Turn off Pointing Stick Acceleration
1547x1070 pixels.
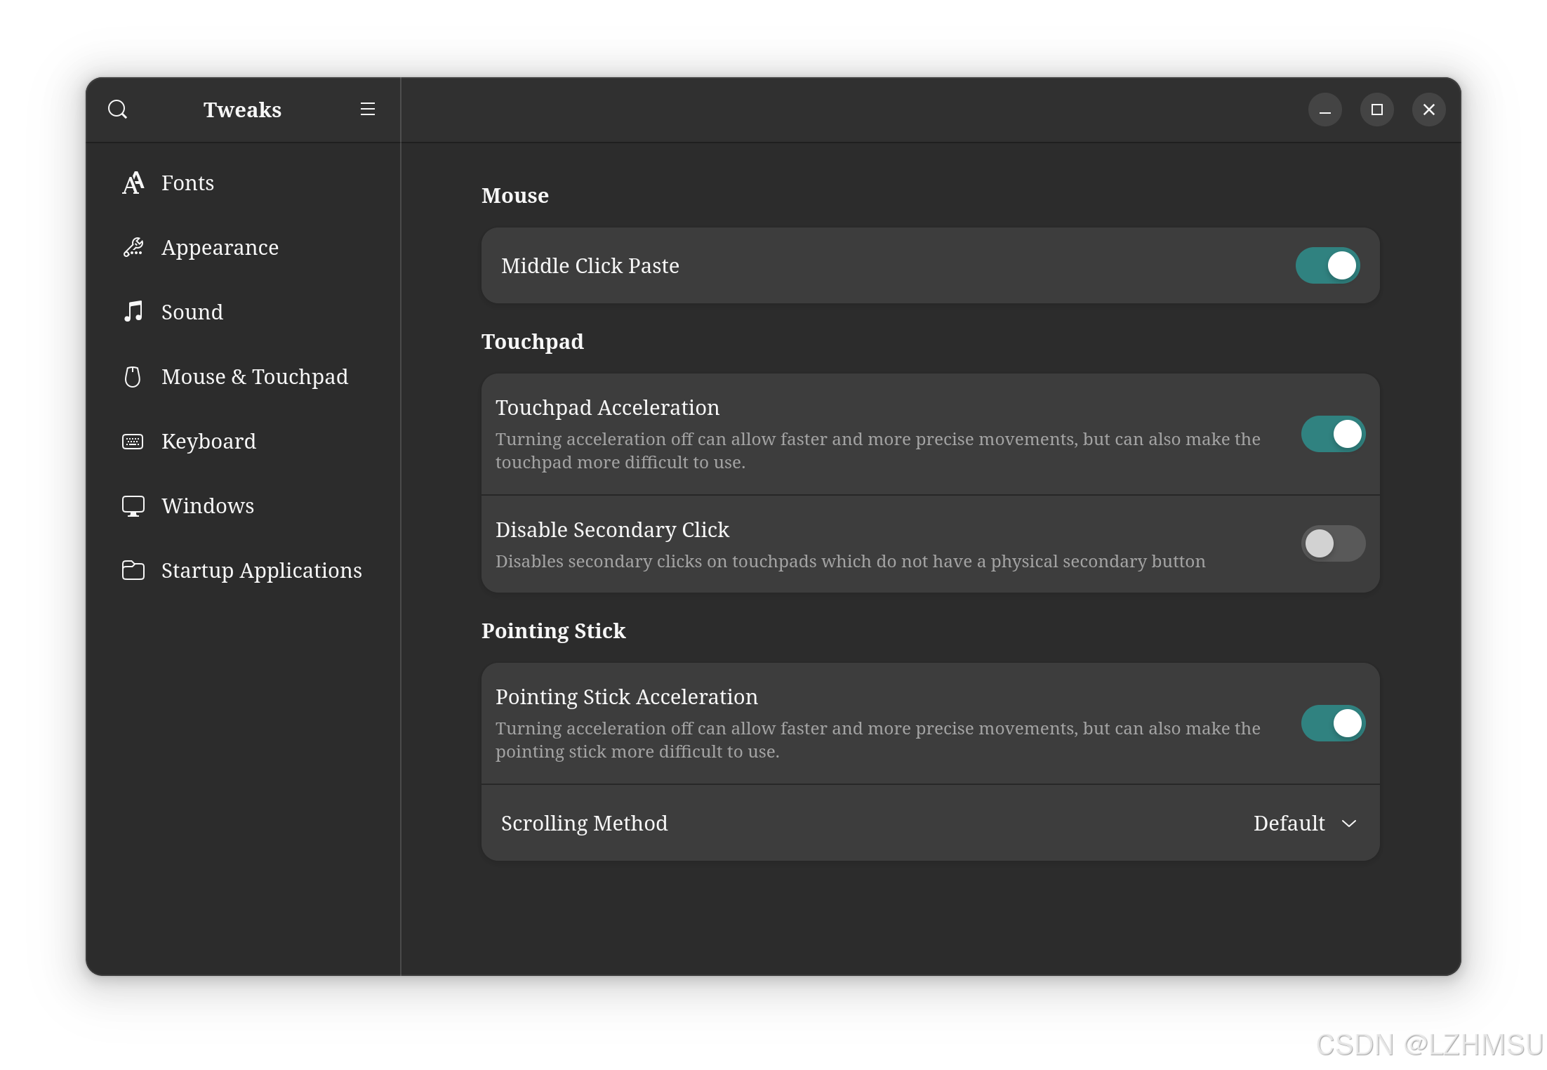(x=1332, y=723)
